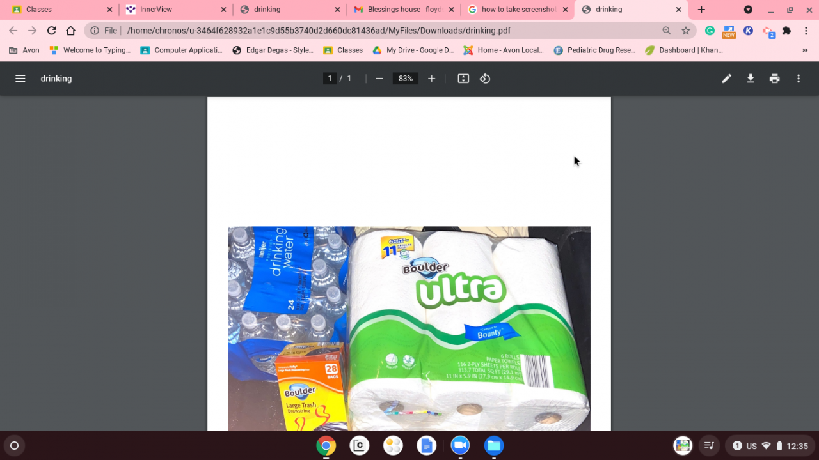Open the extension showing a 2 badge
Image resolution: width=819 pixels, height=460 pixels.
click(768, 31)
